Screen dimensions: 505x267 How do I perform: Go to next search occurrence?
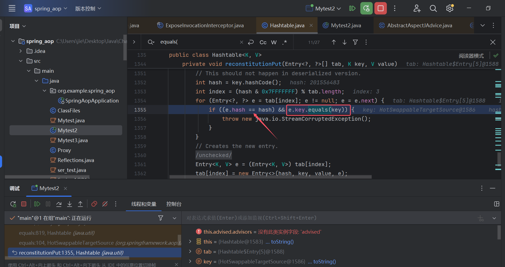[345, 42]
